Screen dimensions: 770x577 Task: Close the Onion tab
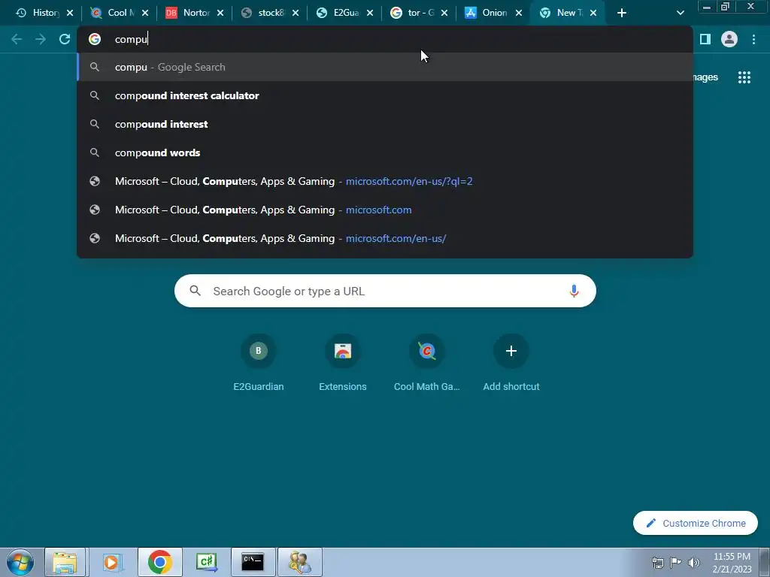point(519,14)
